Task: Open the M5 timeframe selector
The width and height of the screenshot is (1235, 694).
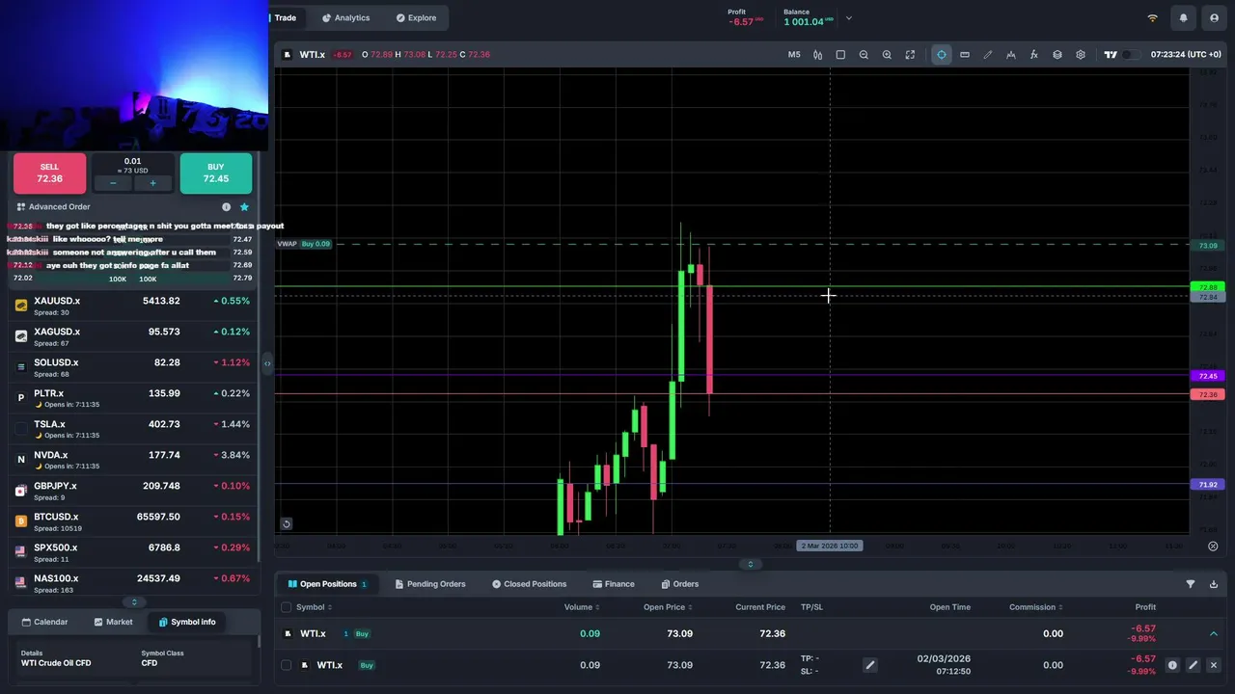Action: tap(794, 55)
